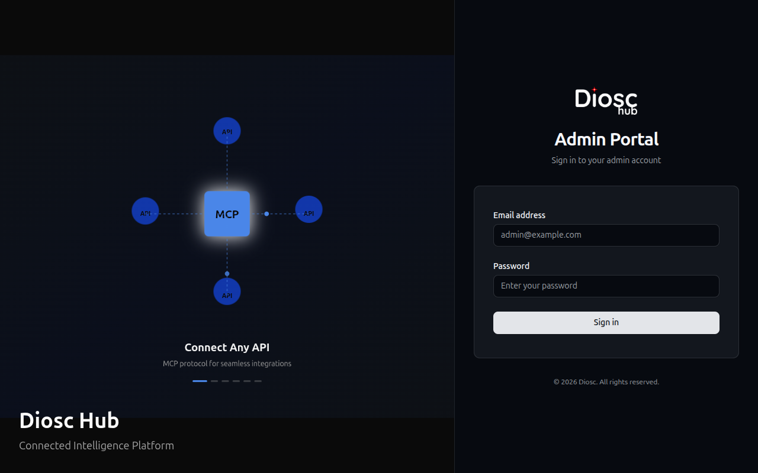Click the password input field
This screenshot has height=473, width=758.
(606, 286)
